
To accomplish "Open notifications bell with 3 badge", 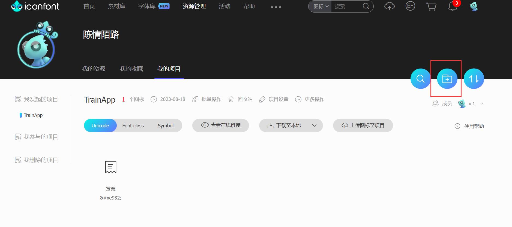I will tap(453, 6).
